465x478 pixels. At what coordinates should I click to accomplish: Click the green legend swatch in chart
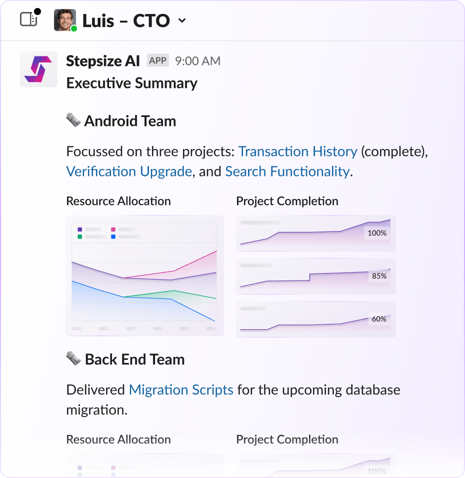80,236
